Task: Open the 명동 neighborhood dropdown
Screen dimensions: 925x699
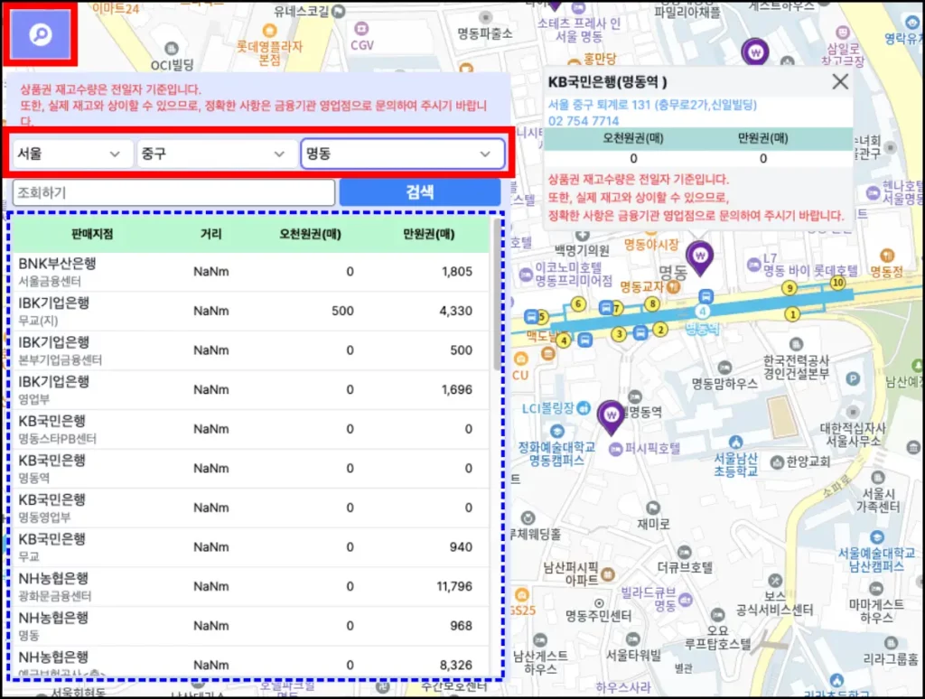Action: point(402,154)
